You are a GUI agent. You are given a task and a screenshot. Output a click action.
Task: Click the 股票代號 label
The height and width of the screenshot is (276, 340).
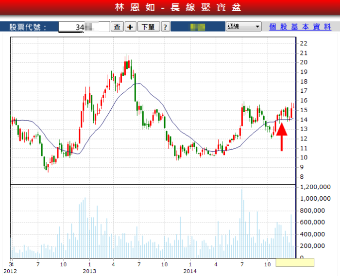tap(28, 27)
